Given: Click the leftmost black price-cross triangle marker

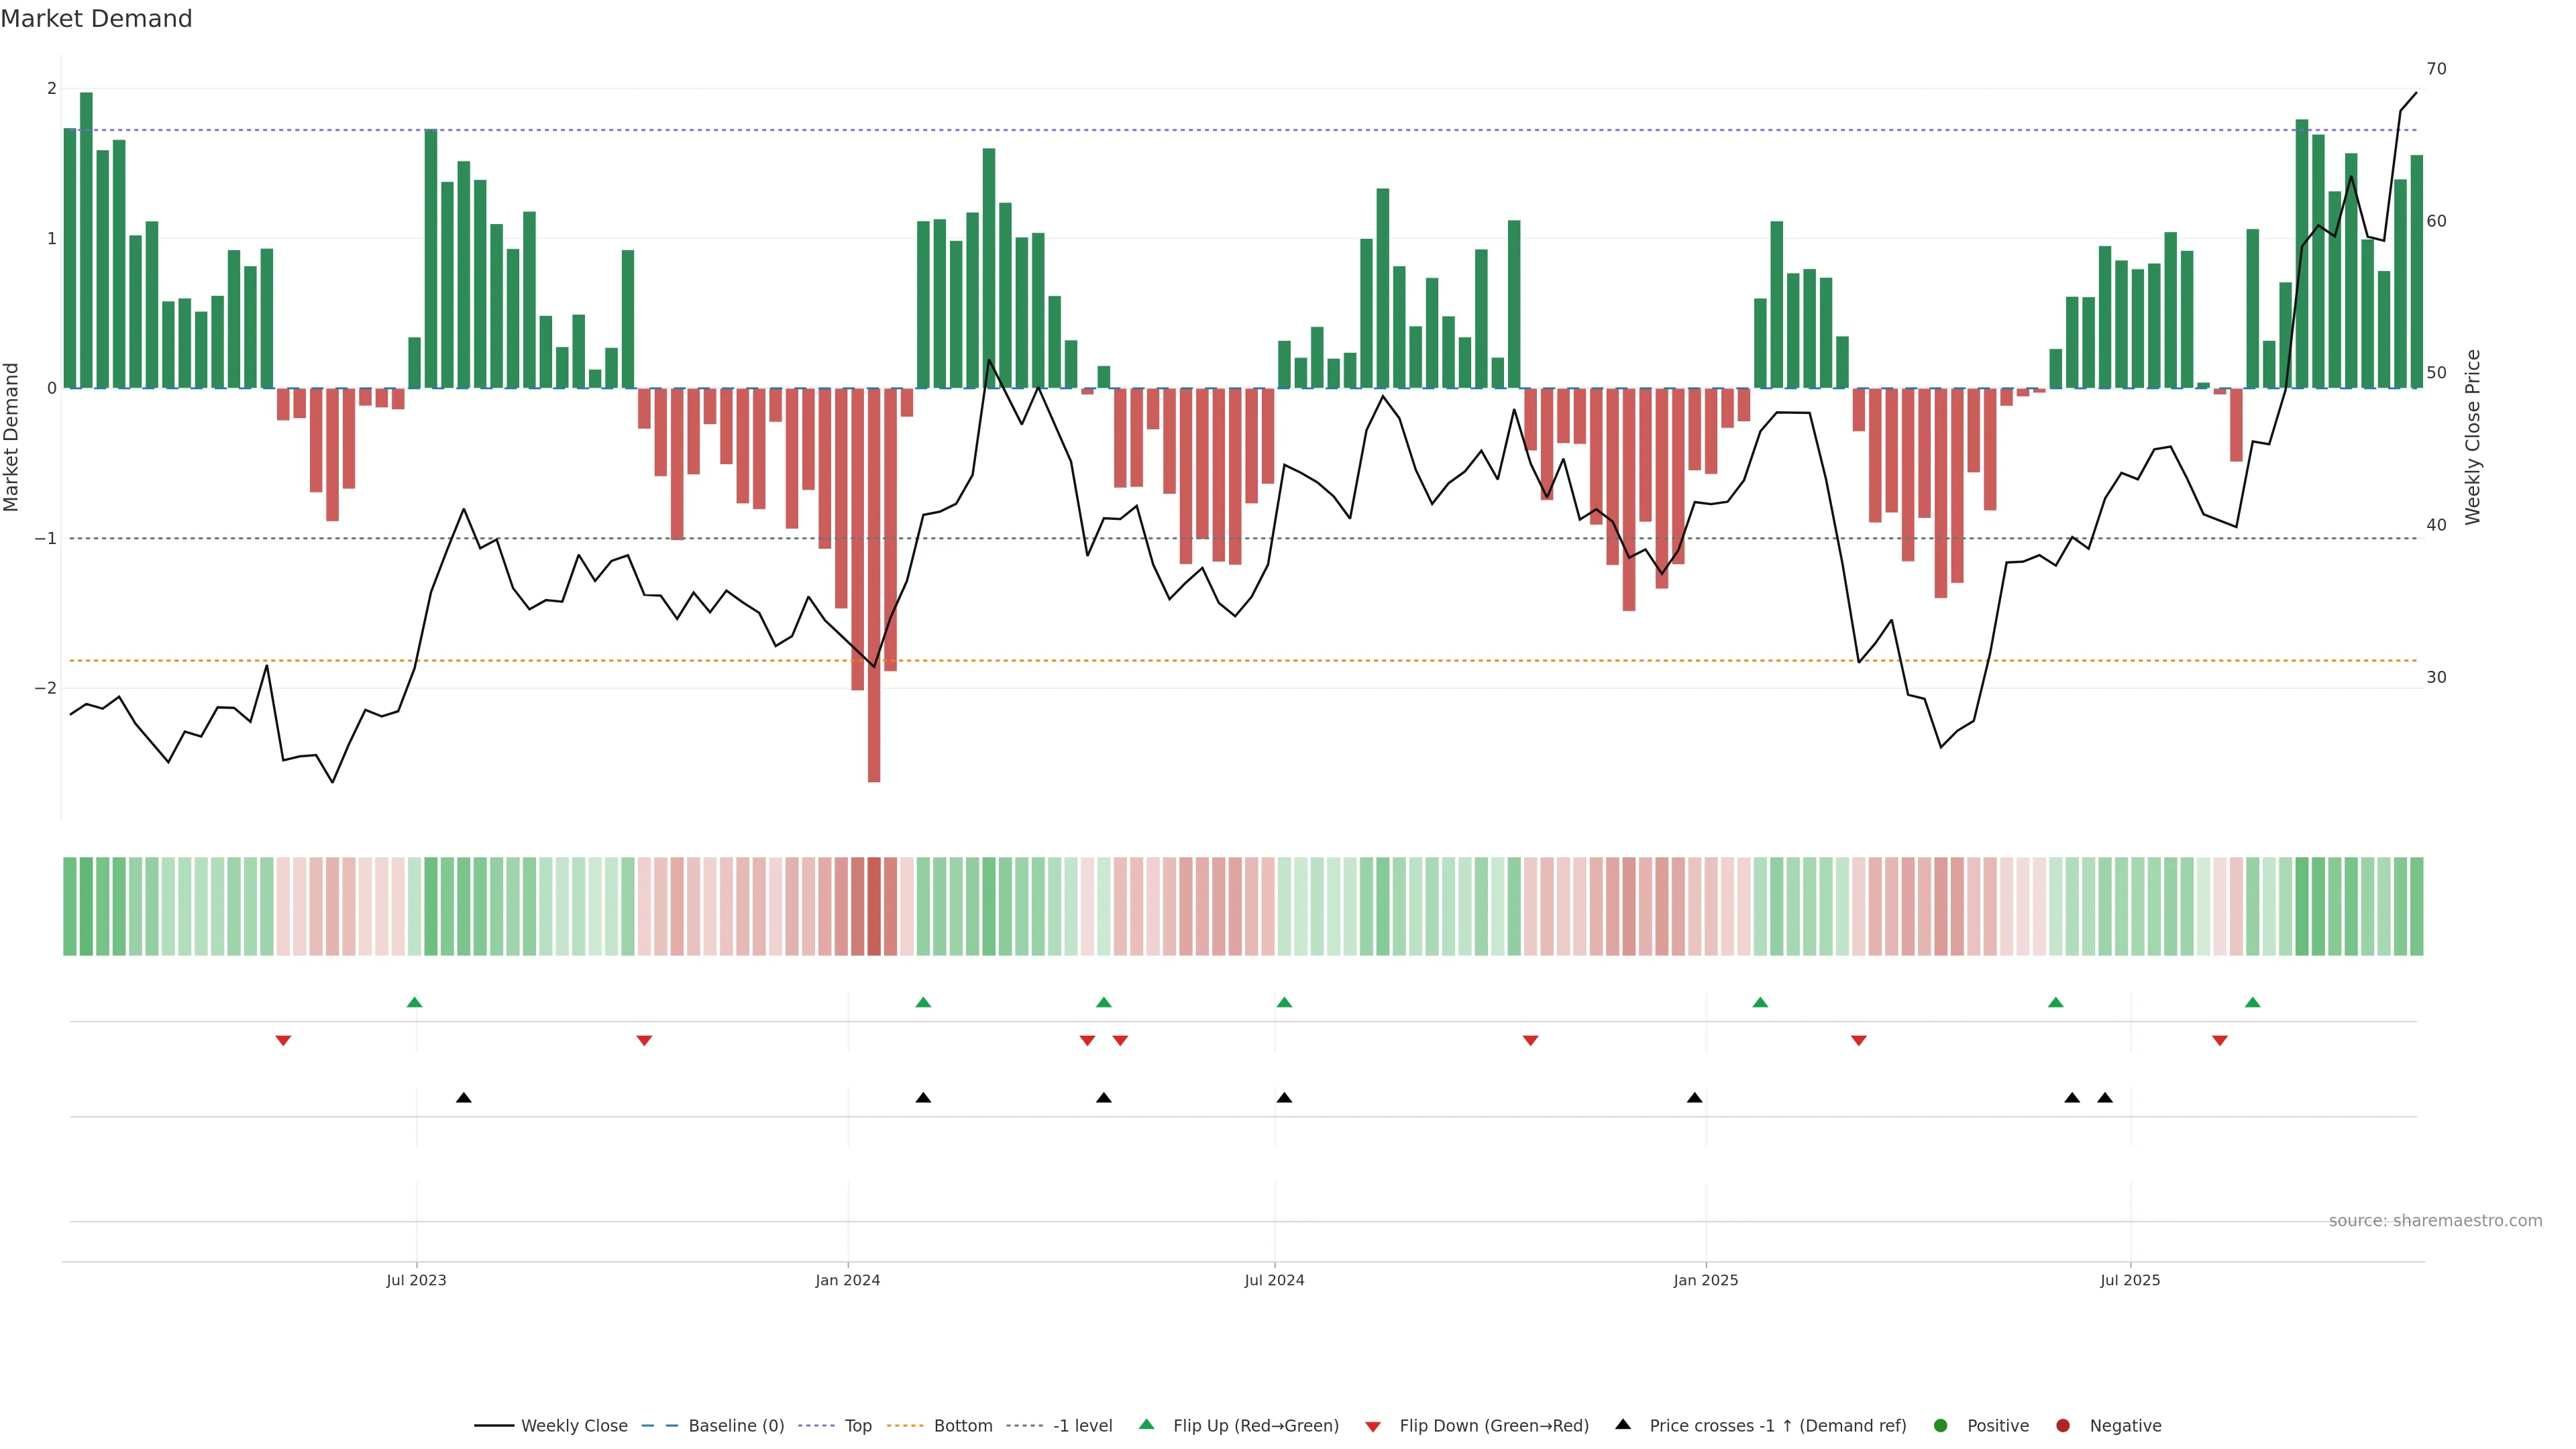Looking at the screenshot, I should point(464,1098).
